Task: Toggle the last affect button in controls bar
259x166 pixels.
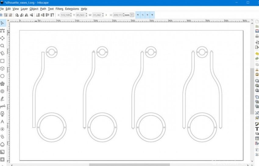Action: (x=152, y=15)
